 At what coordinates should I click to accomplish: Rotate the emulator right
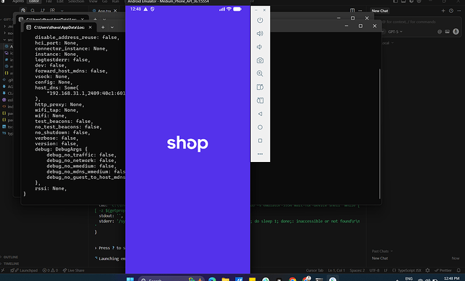point(259,100)
